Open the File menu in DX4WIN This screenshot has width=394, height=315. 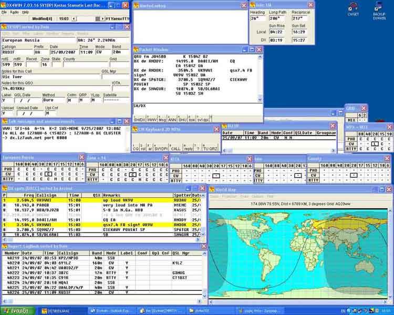point(4,11)
